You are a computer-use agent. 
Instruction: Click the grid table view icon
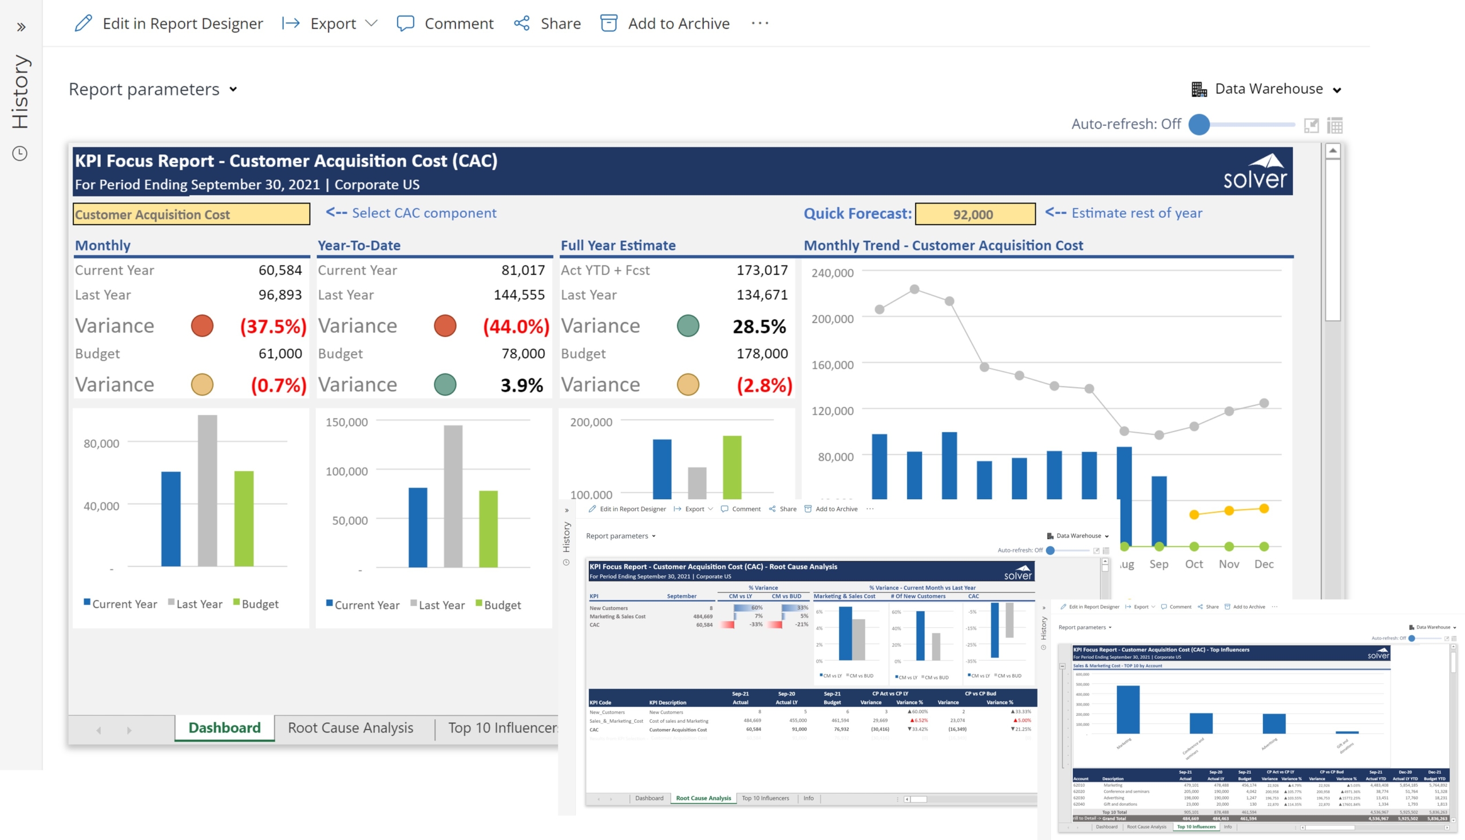(x=1335, y=125)
